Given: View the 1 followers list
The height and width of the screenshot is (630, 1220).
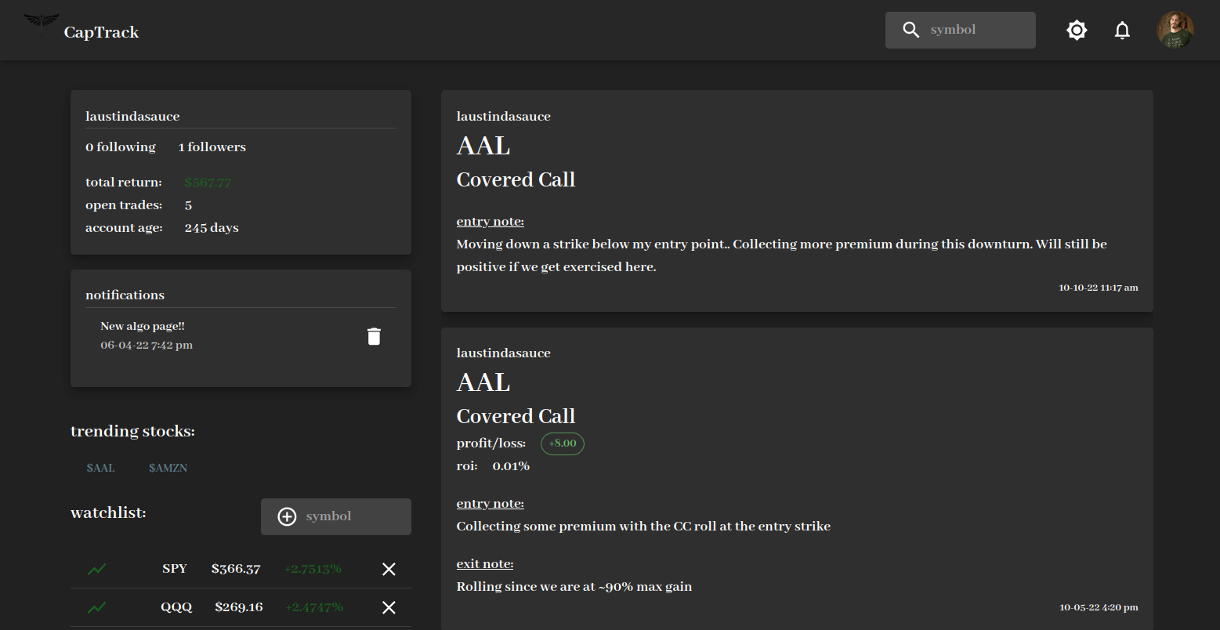Looking at the screenshot, I should tap(212, 147).
